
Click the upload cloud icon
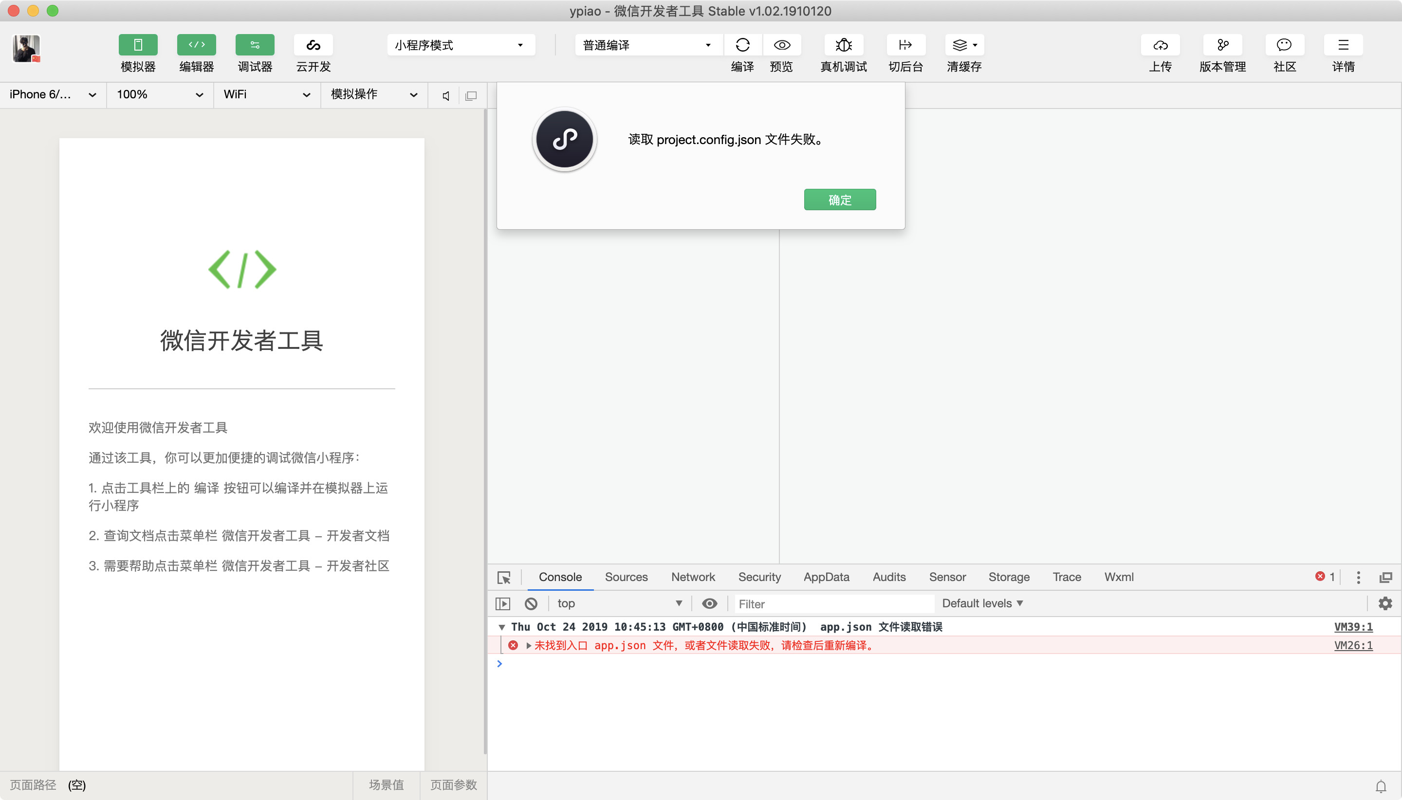pos(1160,45)
